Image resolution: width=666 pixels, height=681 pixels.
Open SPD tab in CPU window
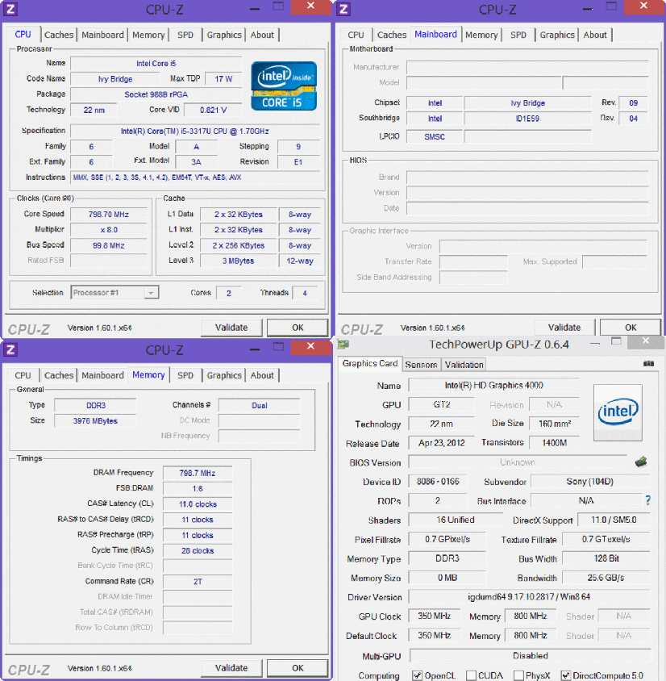[x=185, y=35]
